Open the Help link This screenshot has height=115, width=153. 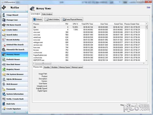[x=148, y=7]
